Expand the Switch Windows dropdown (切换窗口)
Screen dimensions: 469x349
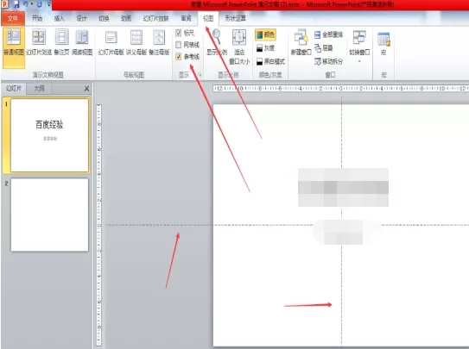click(x=359, y=47)
